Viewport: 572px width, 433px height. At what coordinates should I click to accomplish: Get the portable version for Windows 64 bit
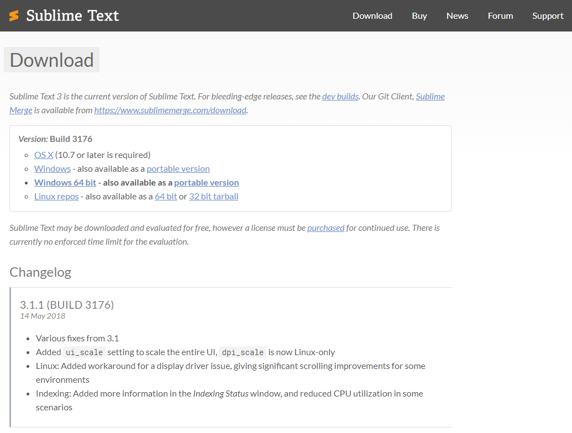point(207,183)
